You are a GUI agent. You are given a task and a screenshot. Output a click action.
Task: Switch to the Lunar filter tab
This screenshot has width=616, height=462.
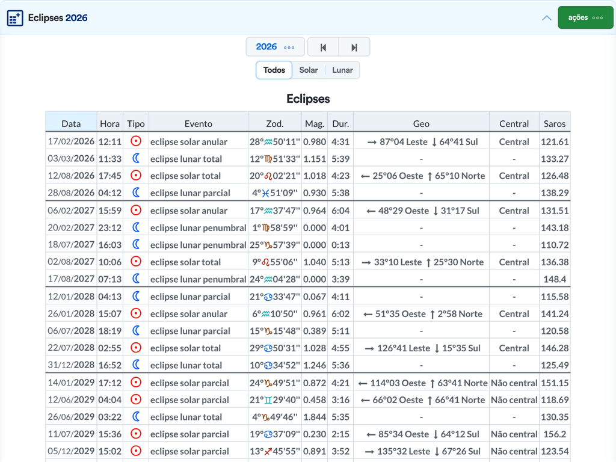[x=342, y=70]
